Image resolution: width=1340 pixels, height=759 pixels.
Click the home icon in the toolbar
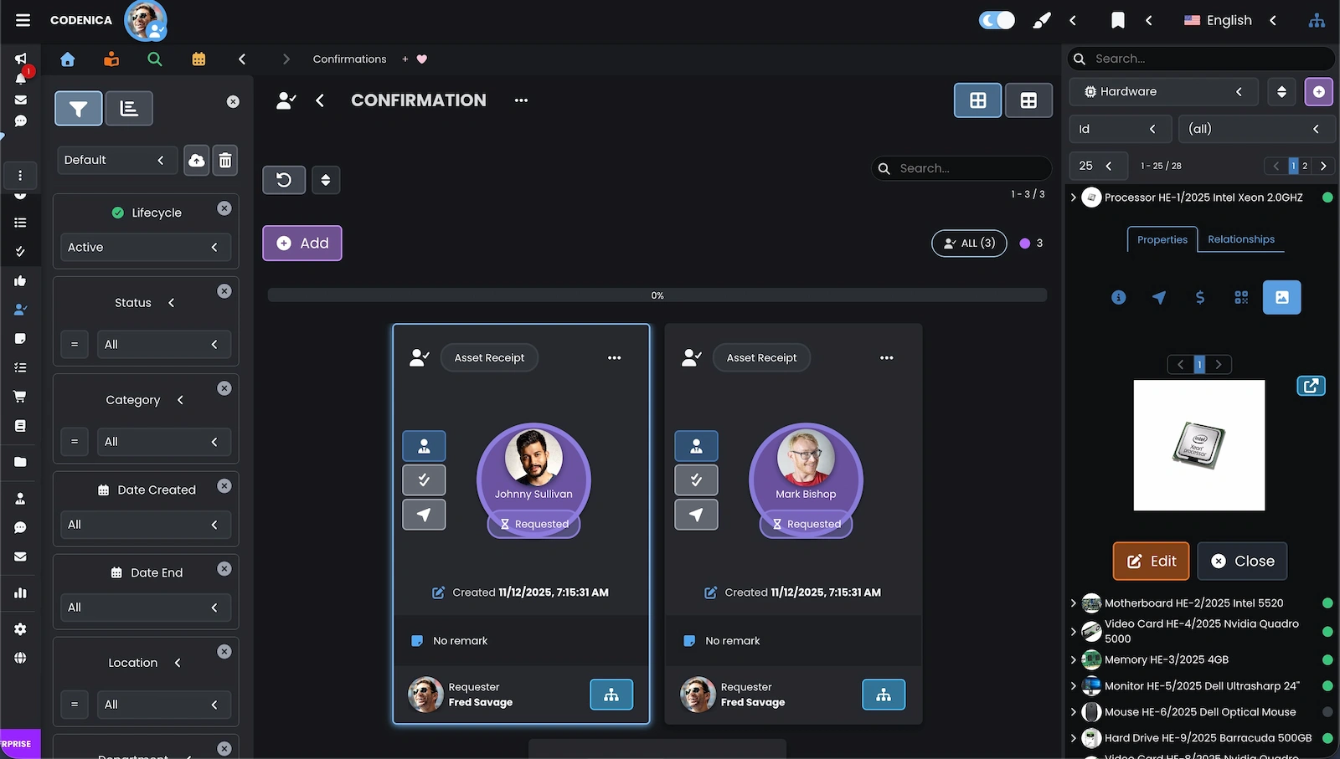pyautogui.click(x=68, y=59)
